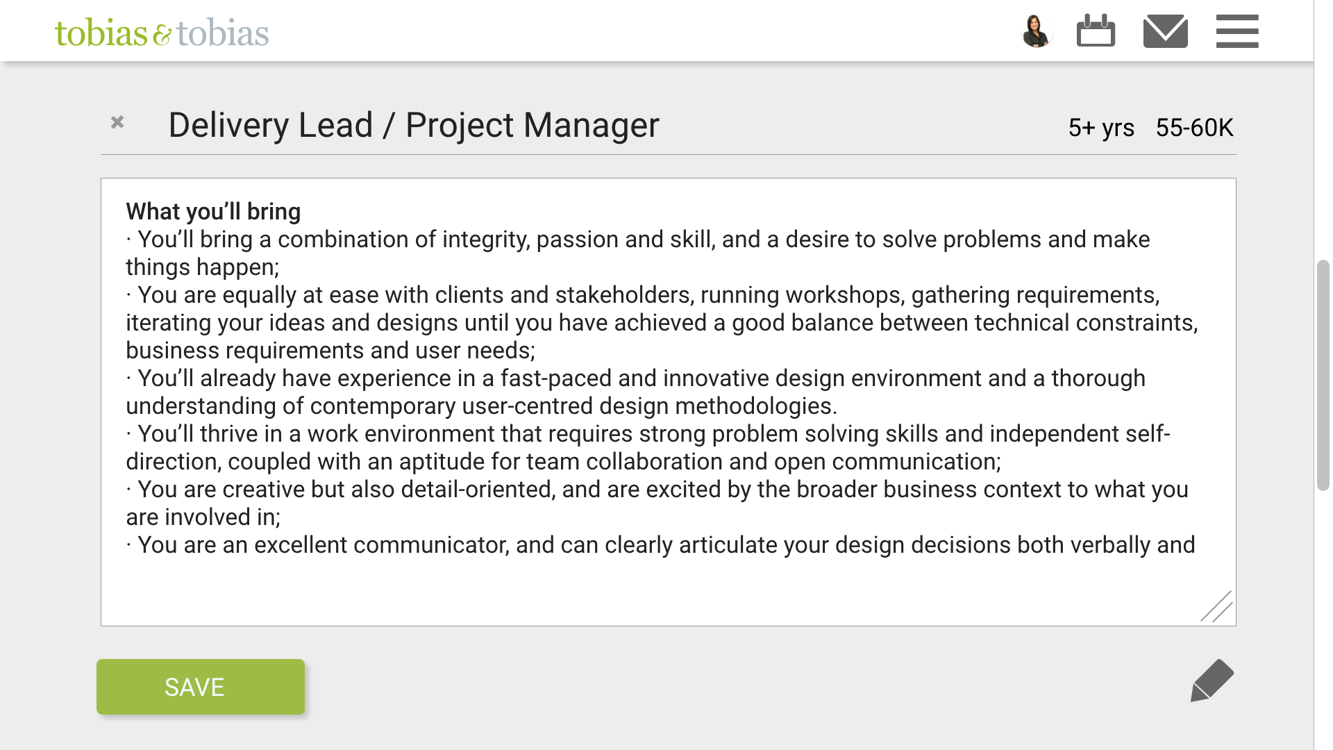Click the text area resize handle
The height and width of the screenshot is (750, 1333).
1217,607
